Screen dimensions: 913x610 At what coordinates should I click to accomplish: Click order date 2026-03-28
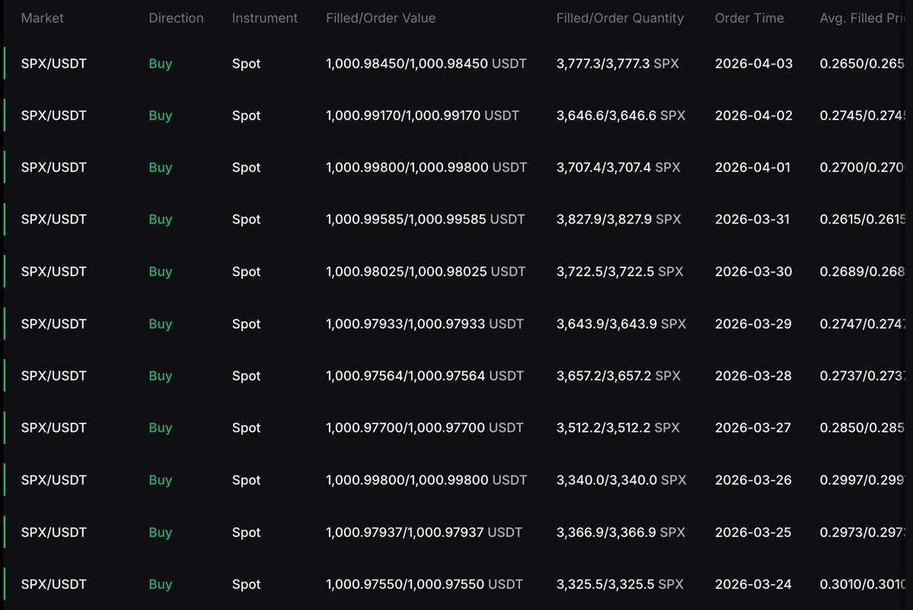coord(753,376)
